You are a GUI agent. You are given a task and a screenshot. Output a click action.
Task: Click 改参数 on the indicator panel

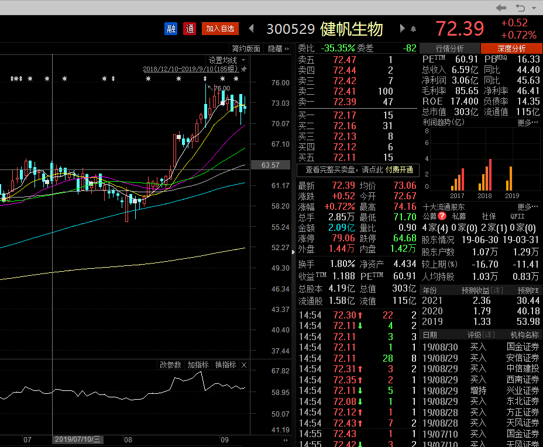(x=170, y=365)
